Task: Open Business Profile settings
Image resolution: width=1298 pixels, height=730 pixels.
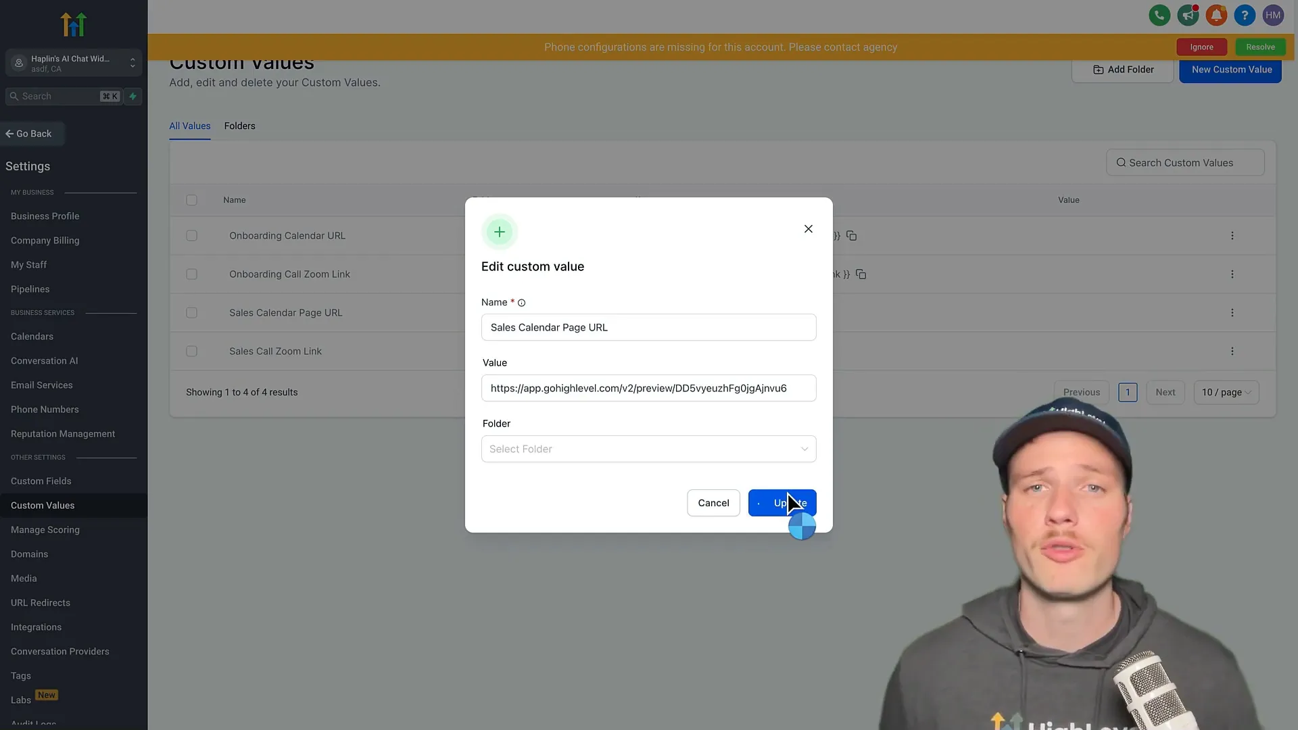Action: (x=45, y=216)
